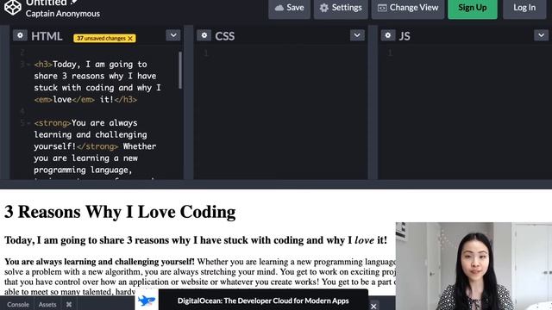Image resolution: width=552 pixels, height=310 pixels.
Task: Open the Console panel
Action: coord(18,305)
